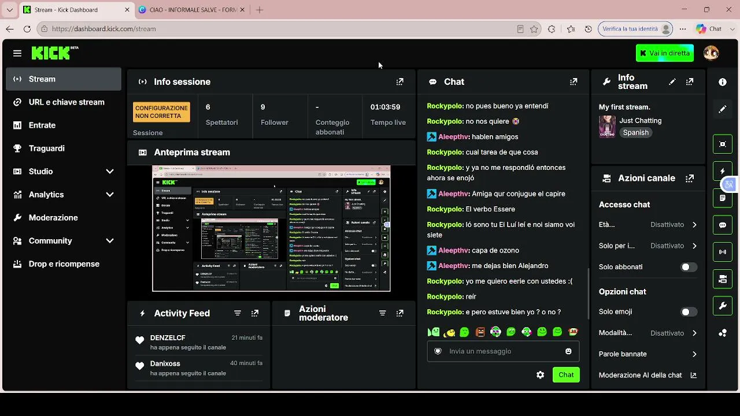
Task: Click the floating translate icon
Action: click(x=730, y=184)
